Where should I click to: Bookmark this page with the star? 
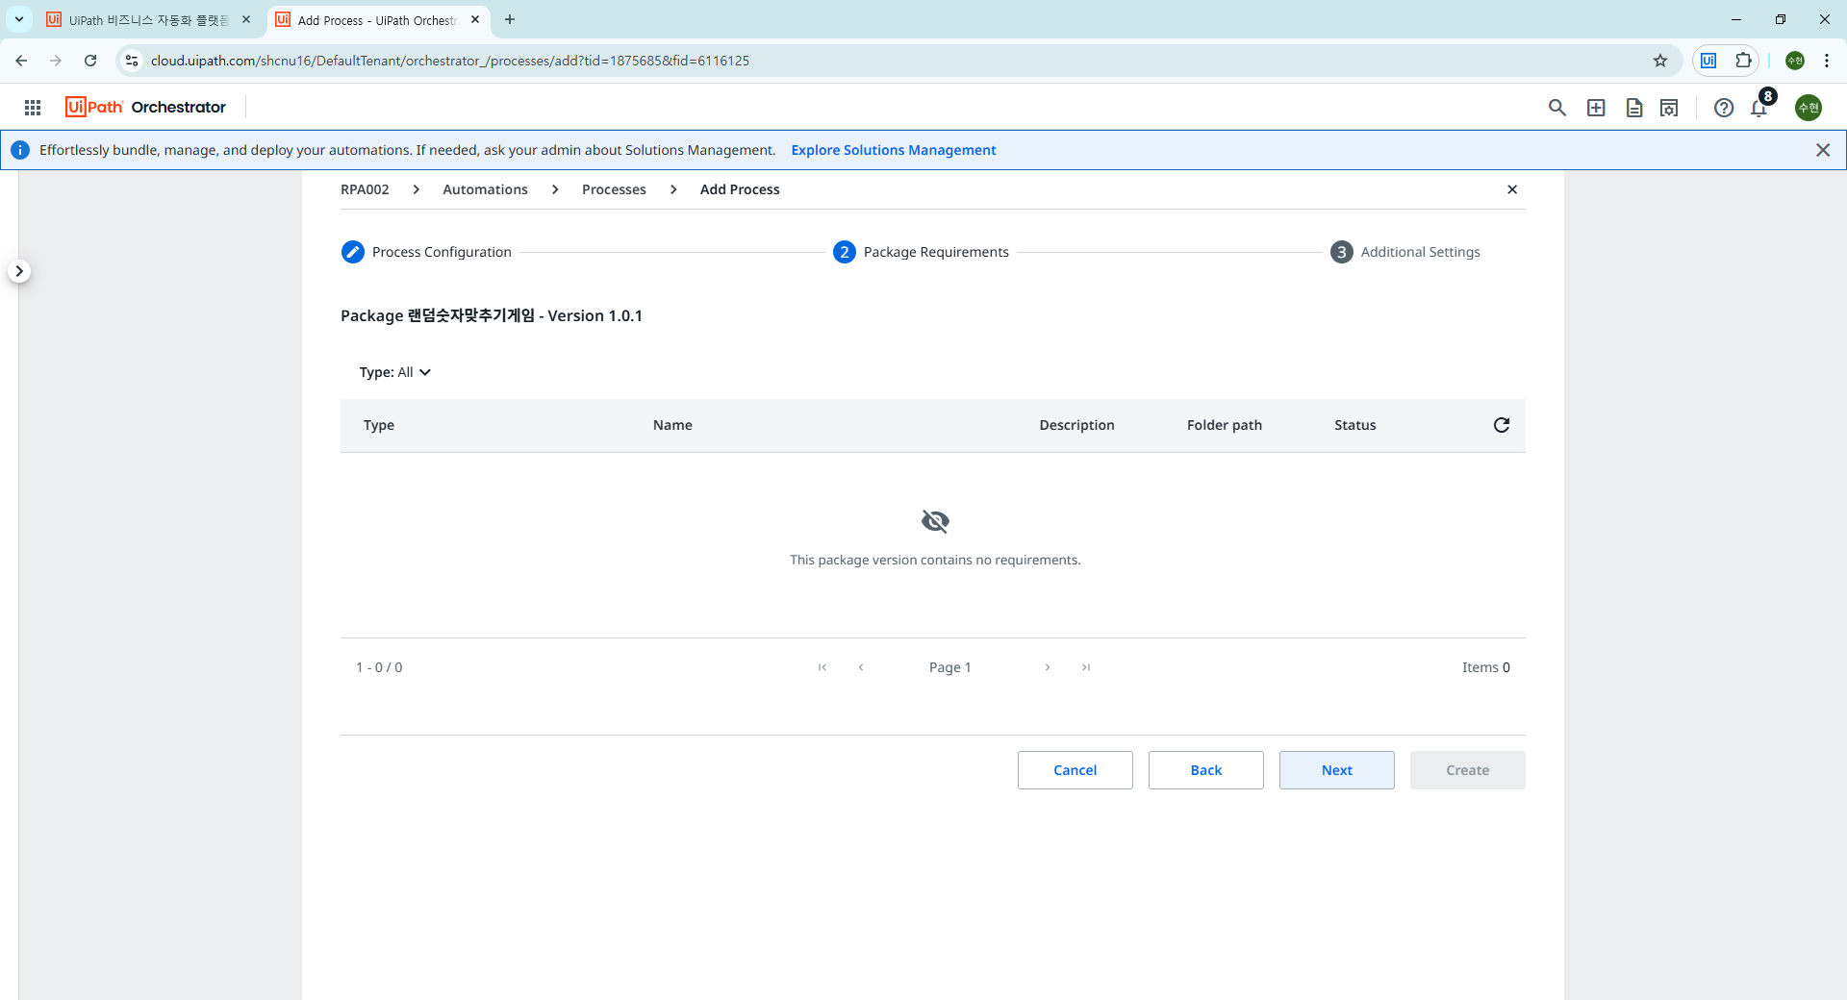[1660, 61]
